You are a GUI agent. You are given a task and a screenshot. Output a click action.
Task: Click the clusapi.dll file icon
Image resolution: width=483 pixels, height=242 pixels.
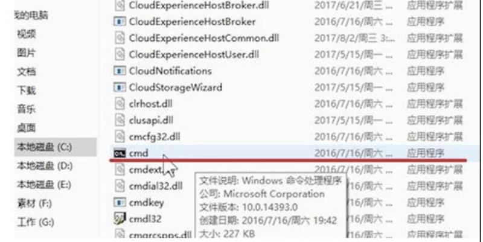[120, 120]
